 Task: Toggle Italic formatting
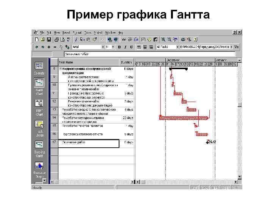click(126, 47)
